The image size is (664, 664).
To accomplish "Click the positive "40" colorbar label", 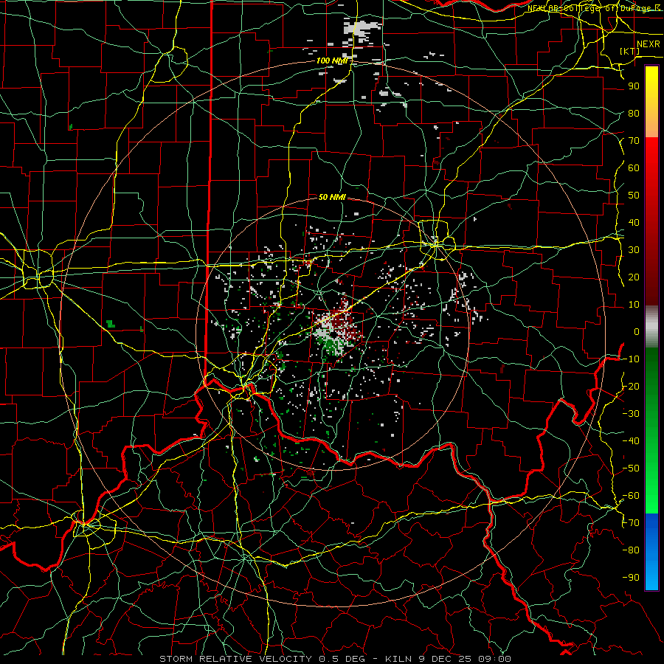I will click(634, 222).
